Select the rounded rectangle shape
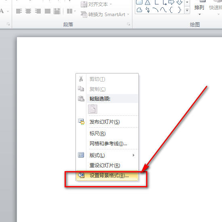222x222 pixels. pos(139,2)
